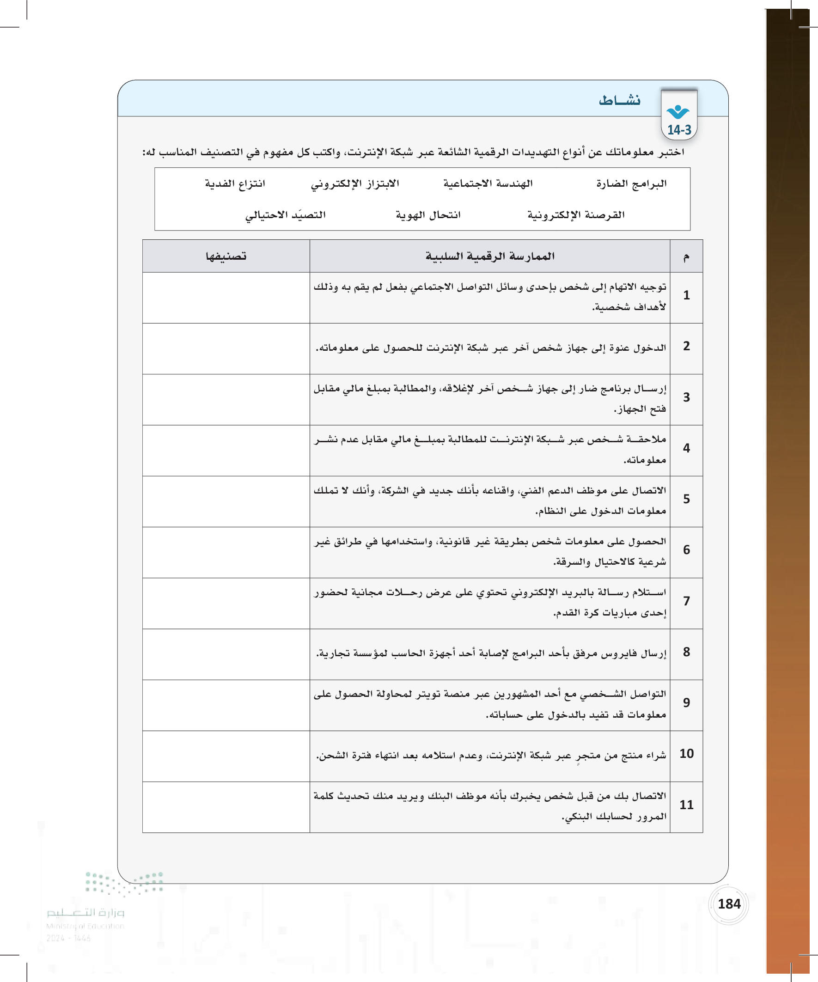Click the 'الممارسة الرقمية السلبية' column header
The height and width of the screenshot is (982, 818).
click(x=490, y=256)
